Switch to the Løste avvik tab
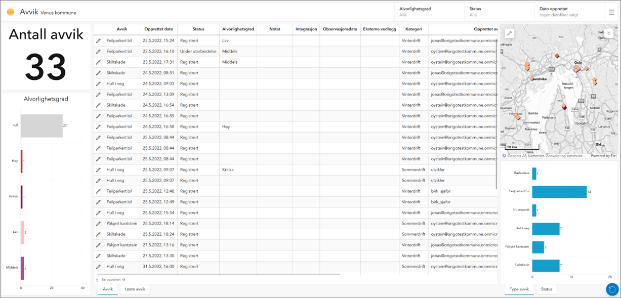 click(135, 289)
